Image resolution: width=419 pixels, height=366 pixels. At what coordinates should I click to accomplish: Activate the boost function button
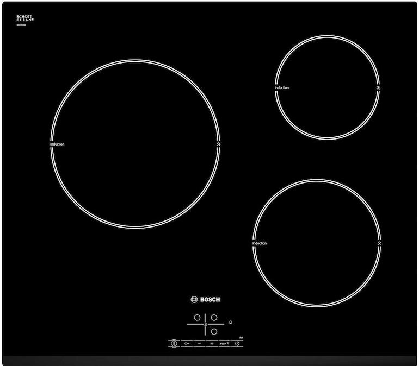tap(224, 344)
